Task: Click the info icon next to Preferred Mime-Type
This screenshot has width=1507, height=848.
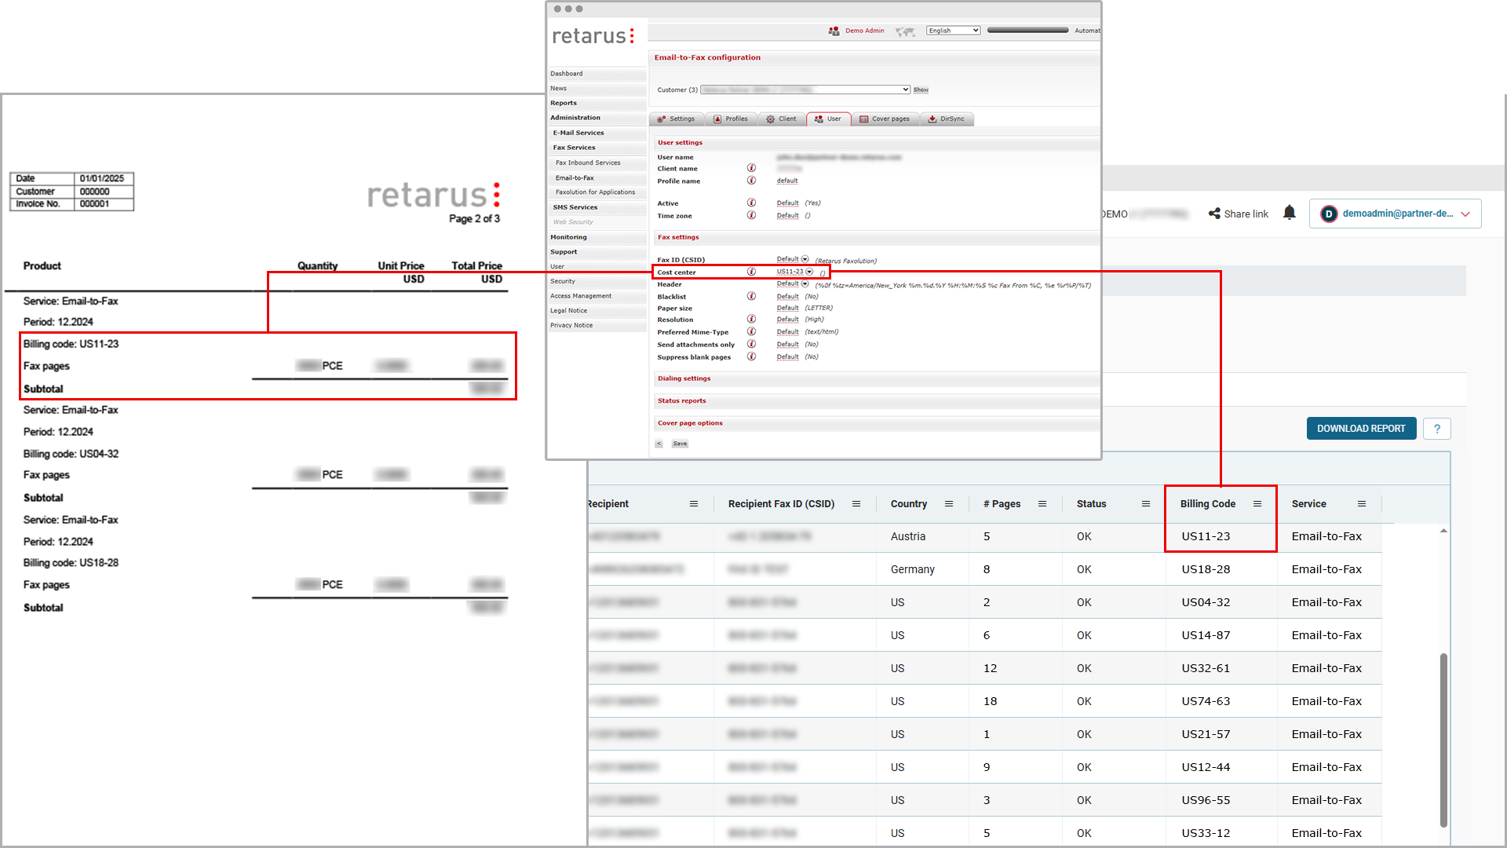Action: (751, 331)
